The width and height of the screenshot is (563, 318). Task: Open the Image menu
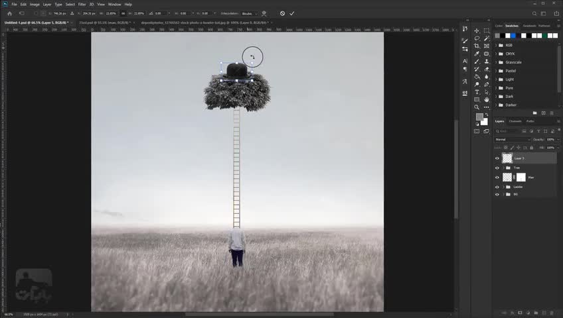tap(35, 4)
